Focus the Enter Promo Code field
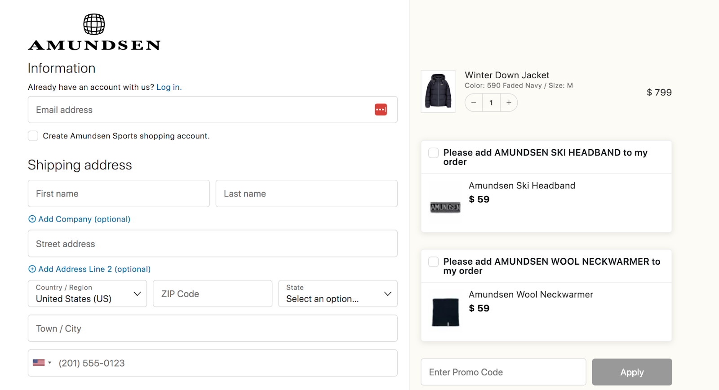Image resolution: width=719 pixels, height=390 pixels. 503,372
